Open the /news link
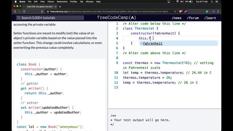 click(x=176, y=18)
